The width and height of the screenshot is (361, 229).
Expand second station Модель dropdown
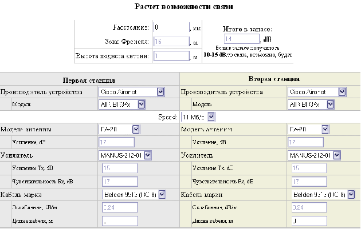[311, 105]
